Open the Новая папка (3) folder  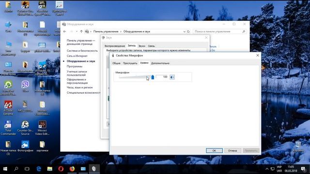coord(8,148)
